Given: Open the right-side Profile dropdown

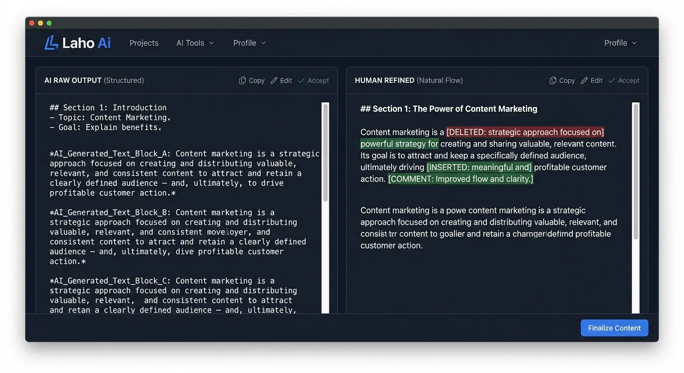Looking at the screenshot, I should click(620, 43).
